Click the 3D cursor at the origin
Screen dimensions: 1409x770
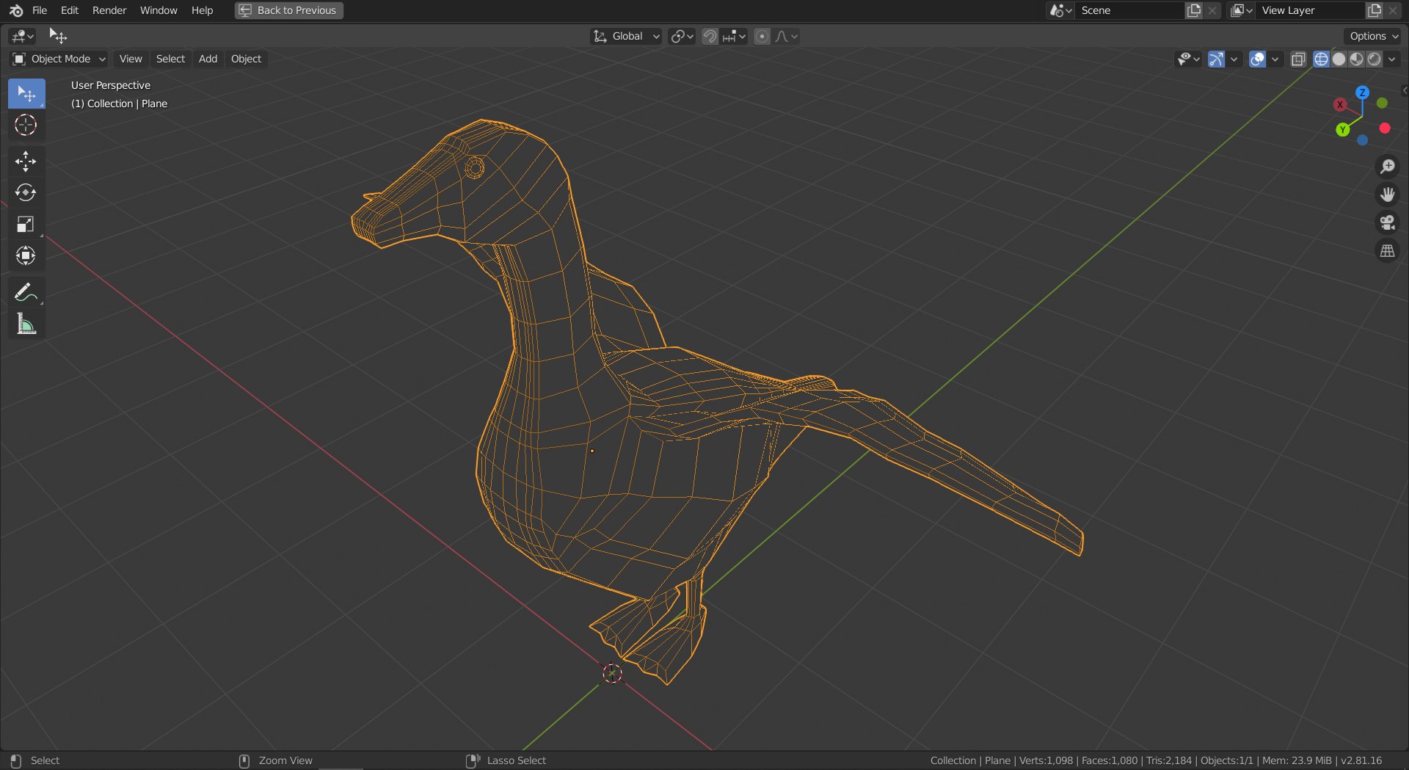(612, 673)
